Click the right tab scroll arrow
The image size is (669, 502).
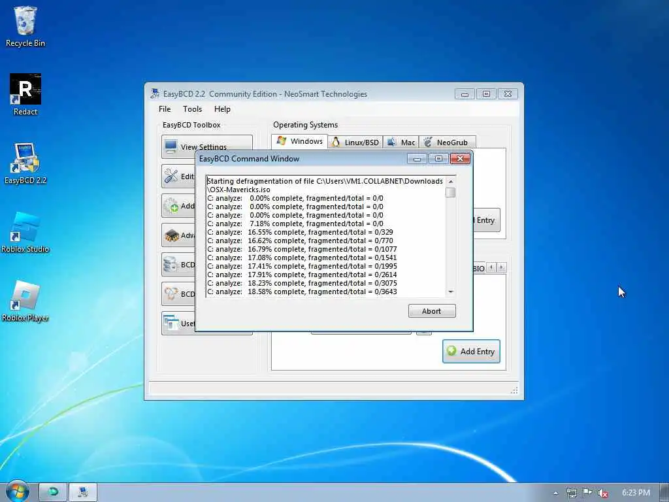tap(501, 267)
